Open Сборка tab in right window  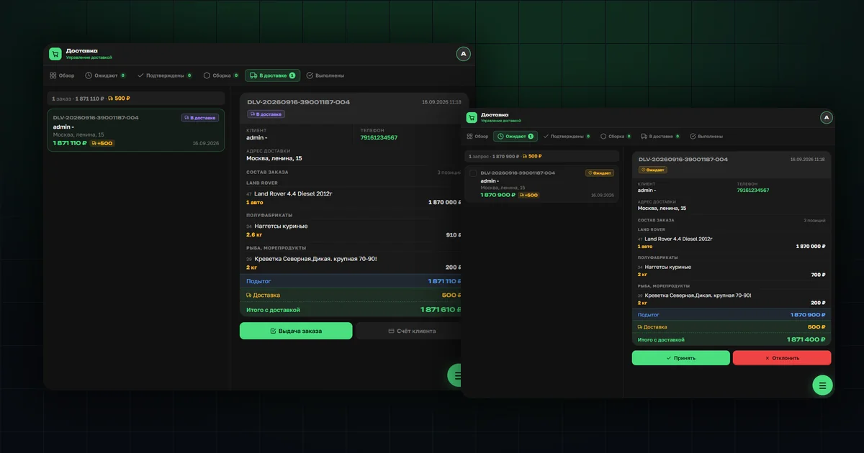tap(616, 136)
